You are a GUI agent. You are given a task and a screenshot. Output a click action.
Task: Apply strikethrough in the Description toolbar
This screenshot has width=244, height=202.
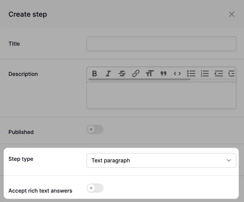122,73
